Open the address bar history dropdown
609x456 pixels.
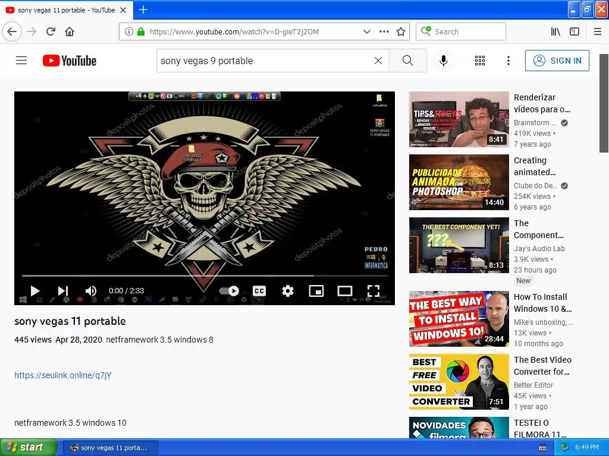tap(366, 31)
